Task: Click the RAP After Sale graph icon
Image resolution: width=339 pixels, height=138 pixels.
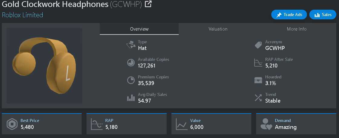Action: 258,63
